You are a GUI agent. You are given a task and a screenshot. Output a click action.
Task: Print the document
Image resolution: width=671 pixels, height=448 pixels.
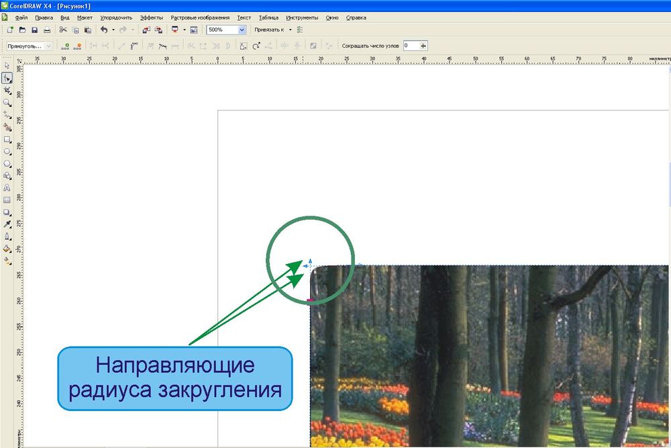coord(47,30)
